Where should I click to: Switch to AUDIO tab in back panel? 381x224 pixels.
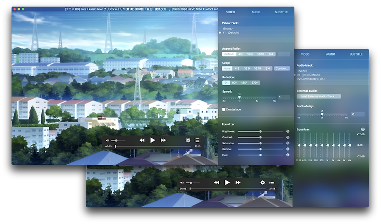tap(330, 54)
